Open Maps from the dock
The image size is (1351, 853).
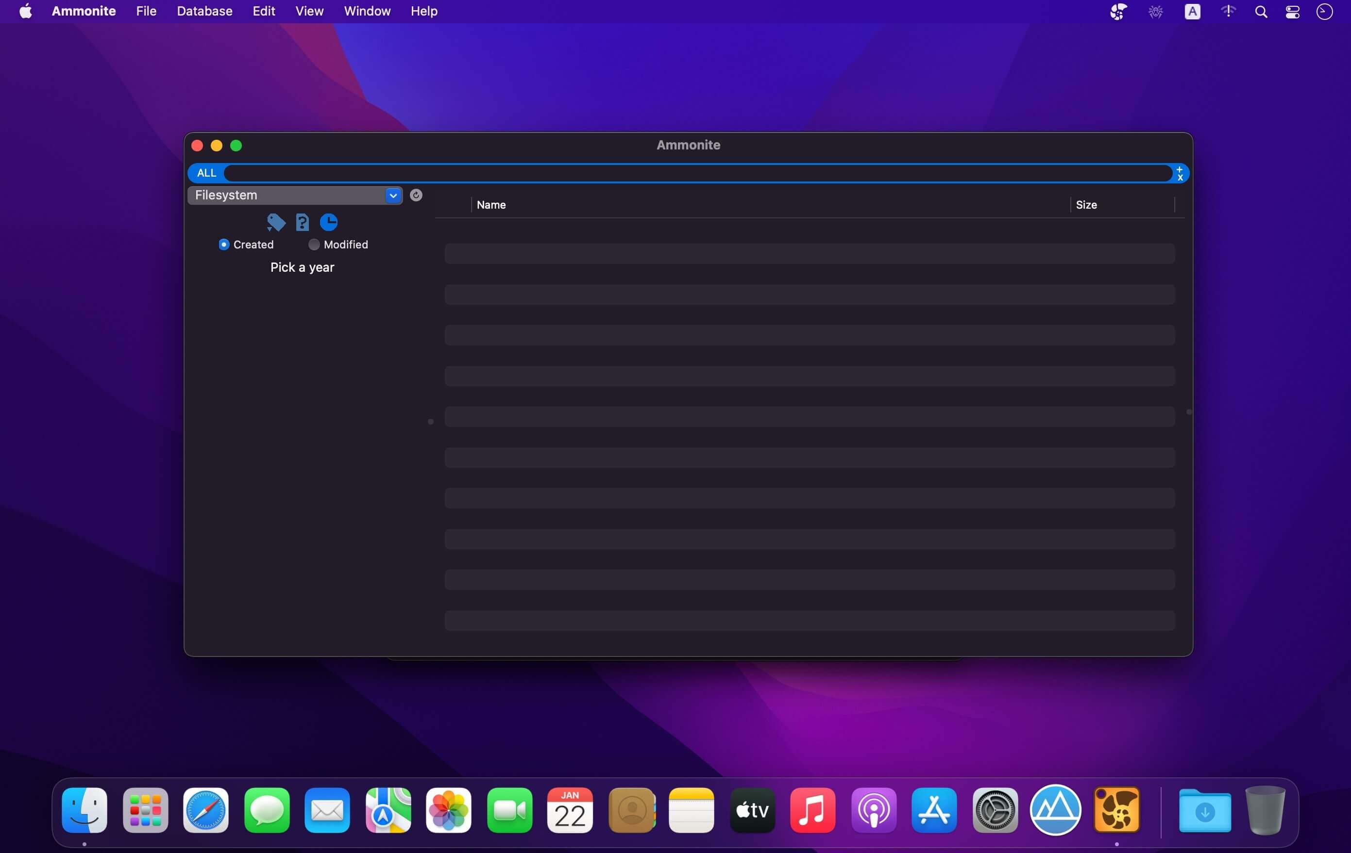[x=388, y=810]
